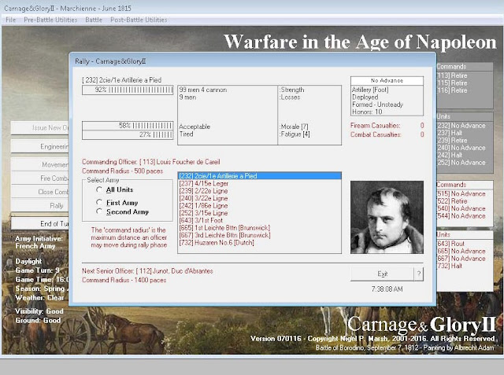The height and width of the screenshot is (375, 504).
Task: Open the Pre-Battle Utilities menu
Action: (50, 20)
